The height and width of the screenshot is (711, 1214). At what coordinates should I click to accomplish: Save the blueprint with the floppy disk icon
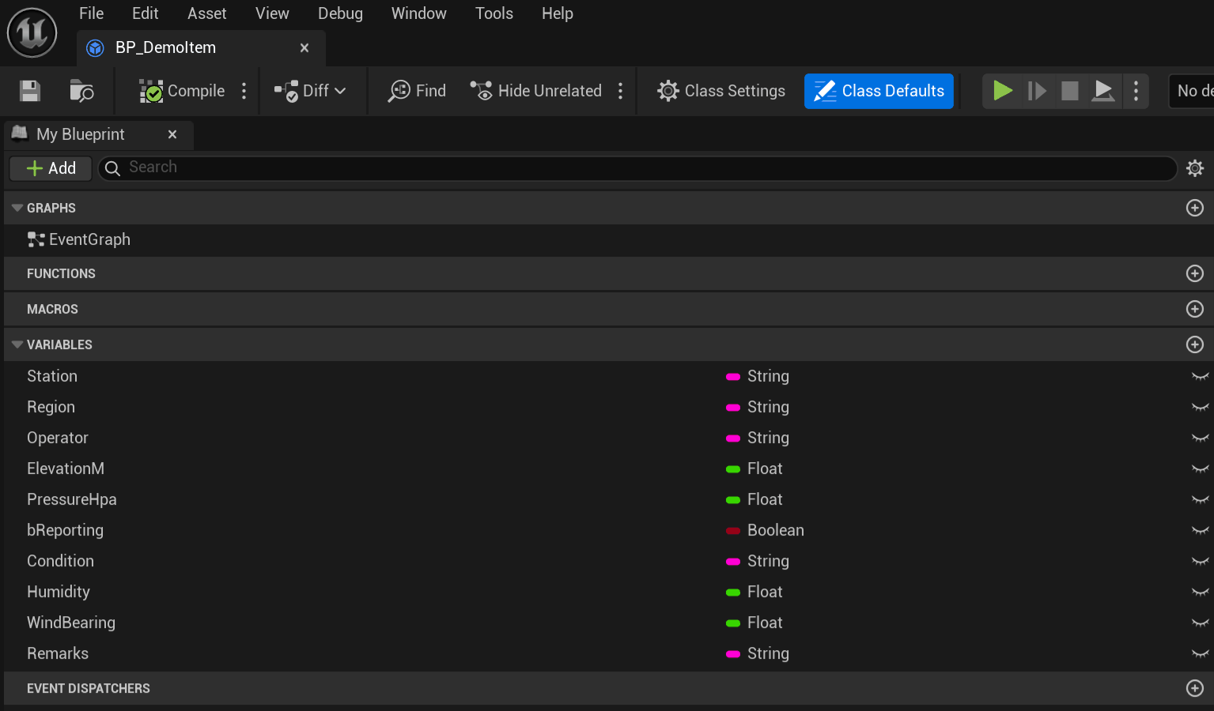pyautogui.click(x=30, y=91)
